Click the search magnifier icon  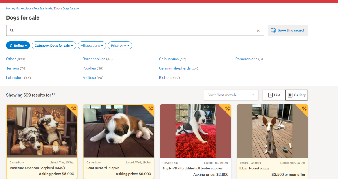point(12,31)
